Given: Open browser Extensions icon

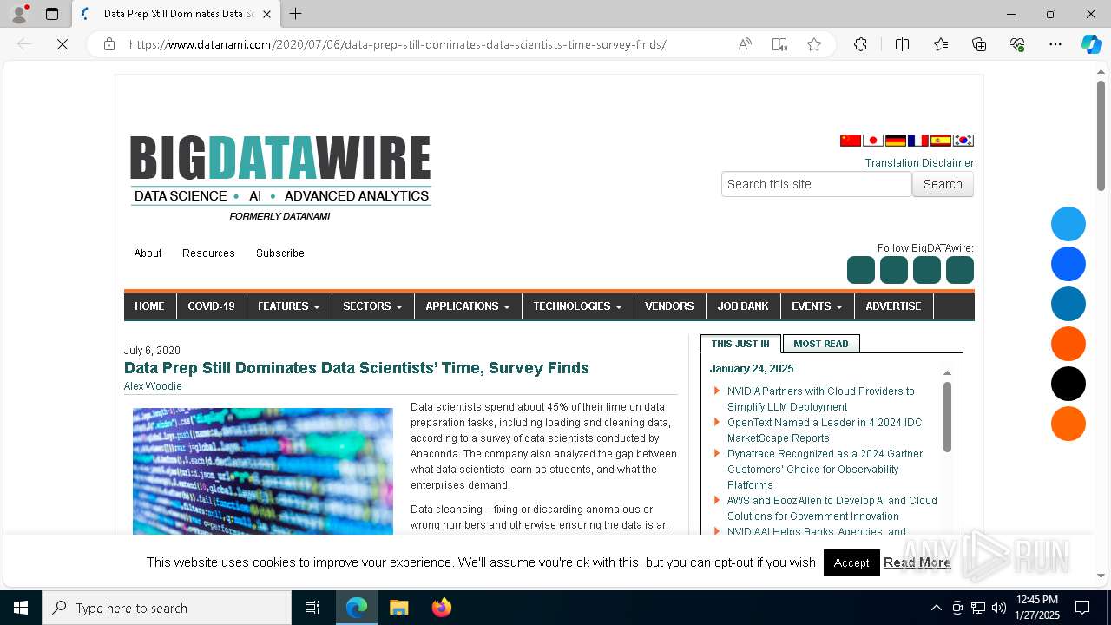Looking at the screenshot, I should tap(860, 44).
